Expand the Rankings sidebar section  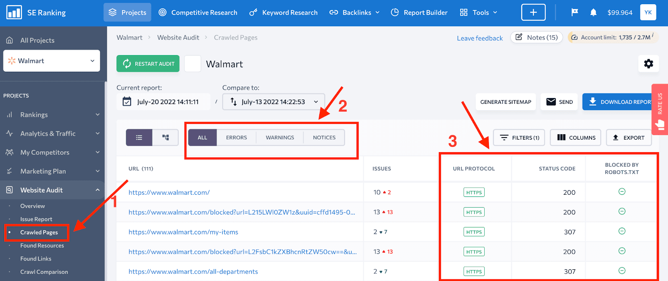point(98,115)
